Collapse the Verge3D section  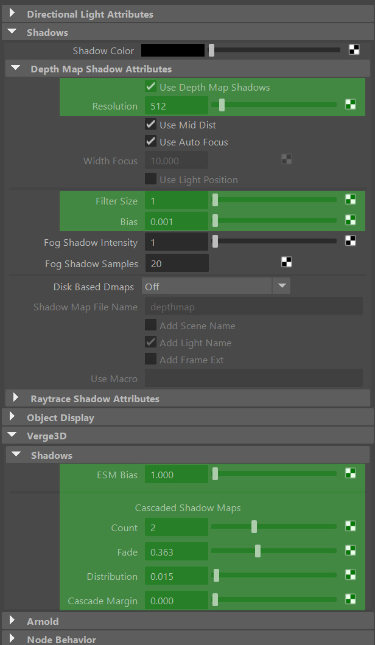(x=12, y=436)
